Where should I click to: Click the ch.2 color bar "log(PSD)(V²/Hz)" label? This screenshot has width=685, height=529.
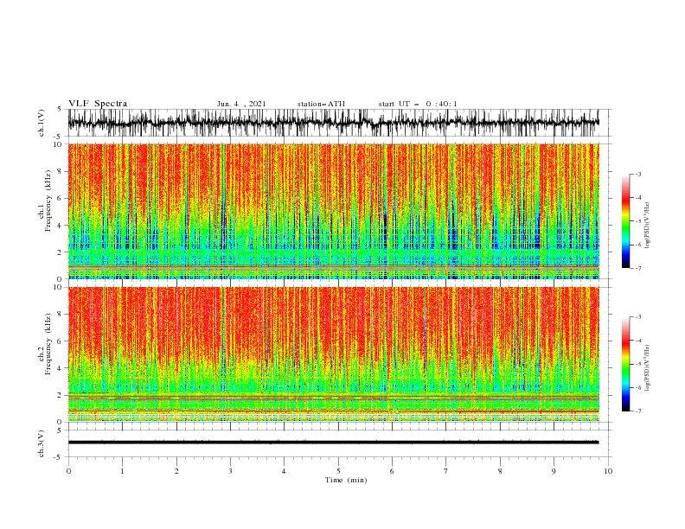pos(647,368)
